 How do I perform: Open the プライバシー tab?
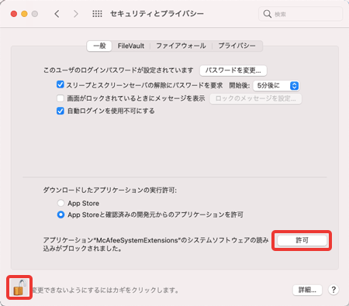click(x=237, y=46)
